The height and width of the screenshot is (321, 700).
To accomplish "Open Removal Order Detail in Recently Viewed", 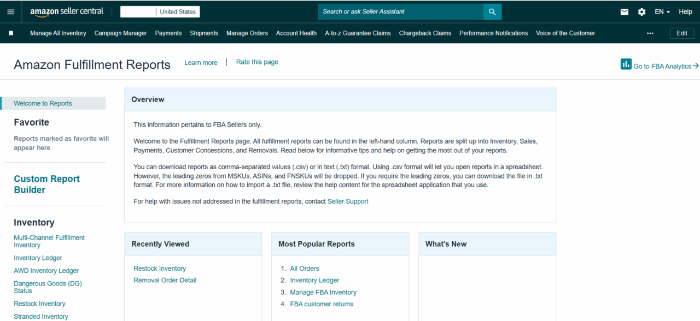I will point(165,280).
